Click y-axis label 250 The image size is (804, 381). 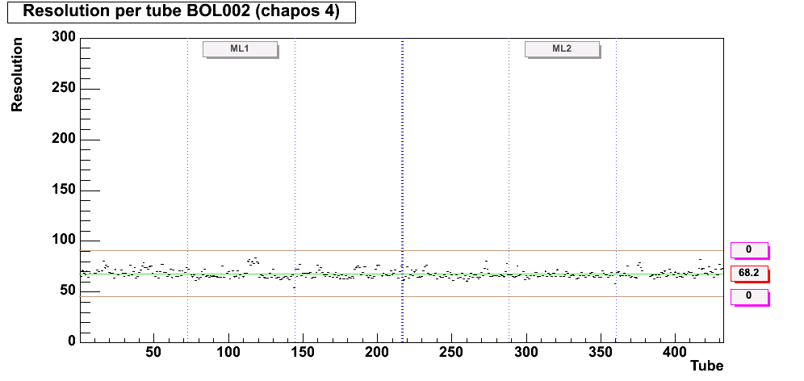pos(64,89)
